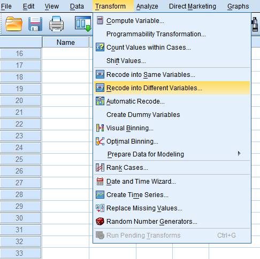Click the Replace Missing Values icon

pos(100,208)
